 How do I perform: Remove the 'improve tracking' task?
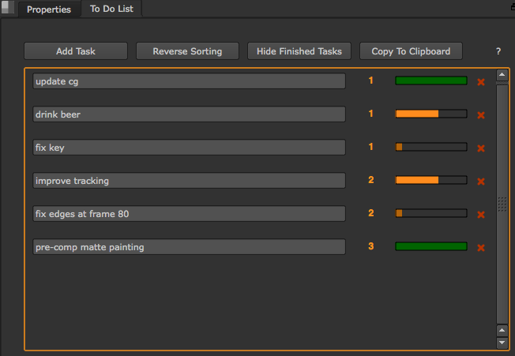pos(480,181)
